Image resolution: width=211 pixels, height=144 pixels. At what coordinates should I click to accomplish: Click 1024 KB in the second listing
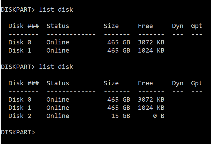click(151, 108)
